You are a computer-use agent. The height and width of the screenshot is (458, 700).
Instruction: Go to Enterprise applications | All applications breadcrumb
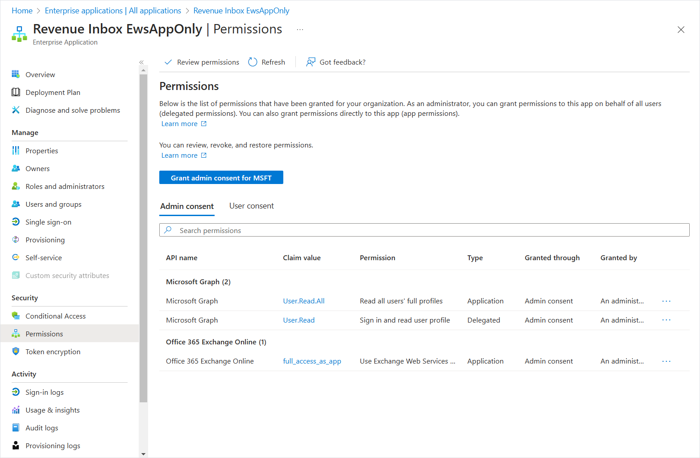[x=113, y=10]
